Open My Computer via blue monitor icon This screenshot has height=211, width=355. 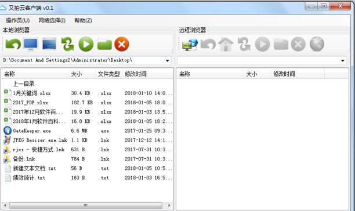[x=31, y=44]
